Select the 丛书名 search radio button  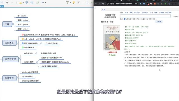(x=146, y=19)
